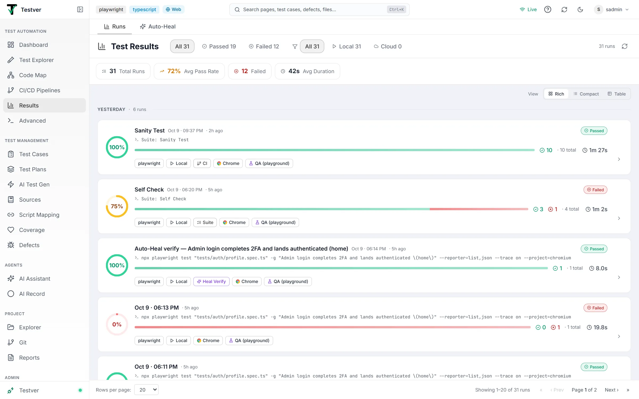Refresh runs icon beside 31 runs
The height and width of the screenshot is (399, 639).
coord(625,46)
